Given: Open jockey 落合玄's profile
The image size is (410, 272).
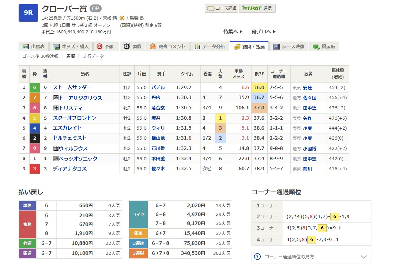Looking at the screenshot, I should point(158,108).
